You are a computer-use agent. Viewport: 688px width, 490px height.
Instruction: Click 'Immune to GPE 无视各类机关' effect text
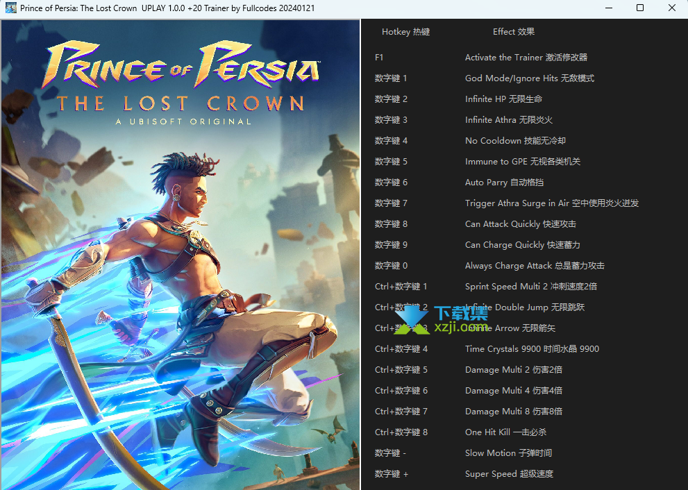click(x=523, y=162)
